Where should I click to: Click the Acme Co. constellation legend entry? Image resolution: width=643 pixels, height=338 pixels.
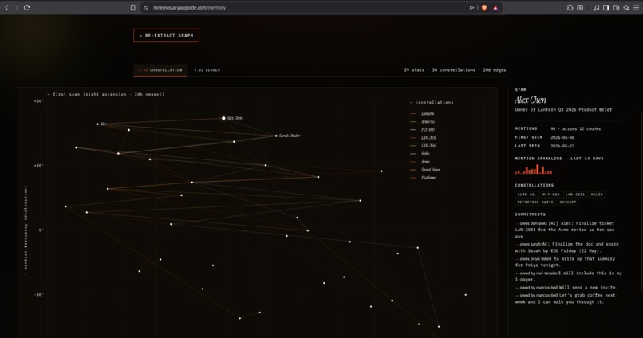pyautogui.click(x=423, y=122)
